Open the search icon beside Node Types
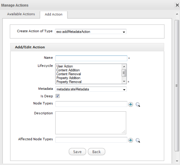This screenshot has height=165, width=180. click(x=138, y=105)
